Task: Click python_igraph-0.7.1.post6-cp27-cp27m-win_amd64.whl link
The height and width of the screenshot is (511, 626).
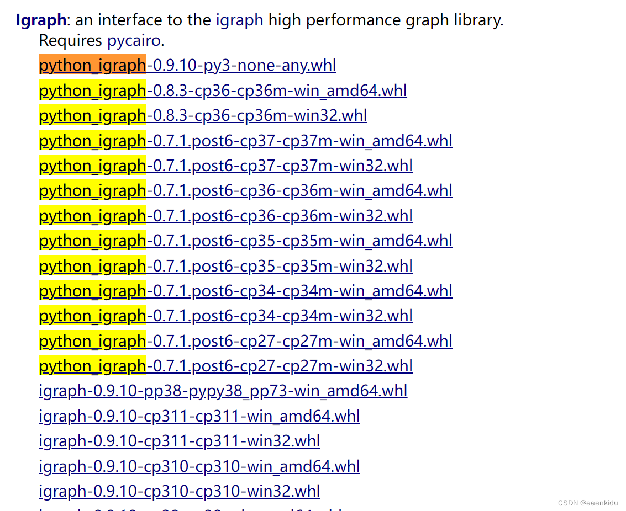Action: click(245, 341)
